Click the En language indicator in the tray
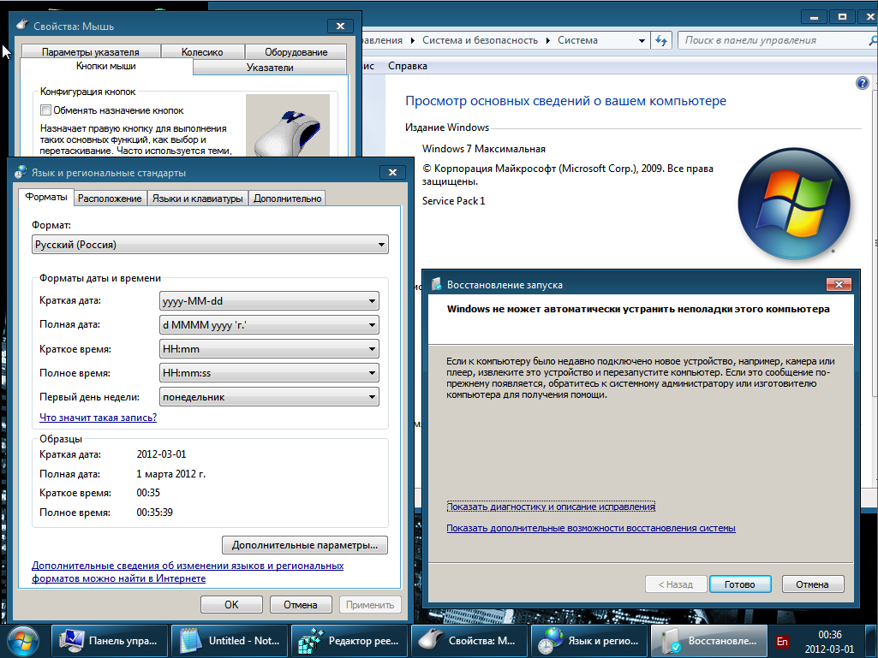 (782, 642)
